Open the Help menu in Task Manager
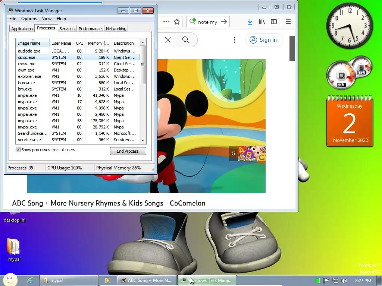The height and width of the screenshot is (286, 382). point(61,19)
